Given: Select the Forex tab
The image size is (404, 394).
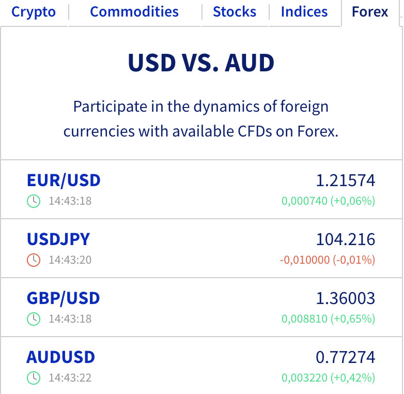Looking at the screenshot, I should point(370,12).
